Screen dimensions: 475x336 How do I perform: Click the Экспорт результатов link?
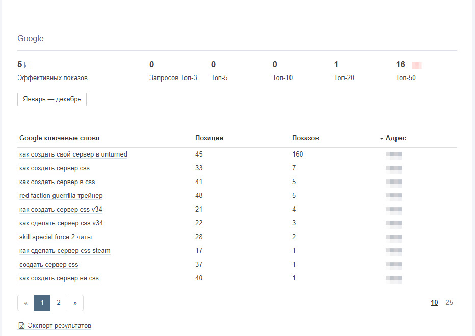click(x=60, y=326)
